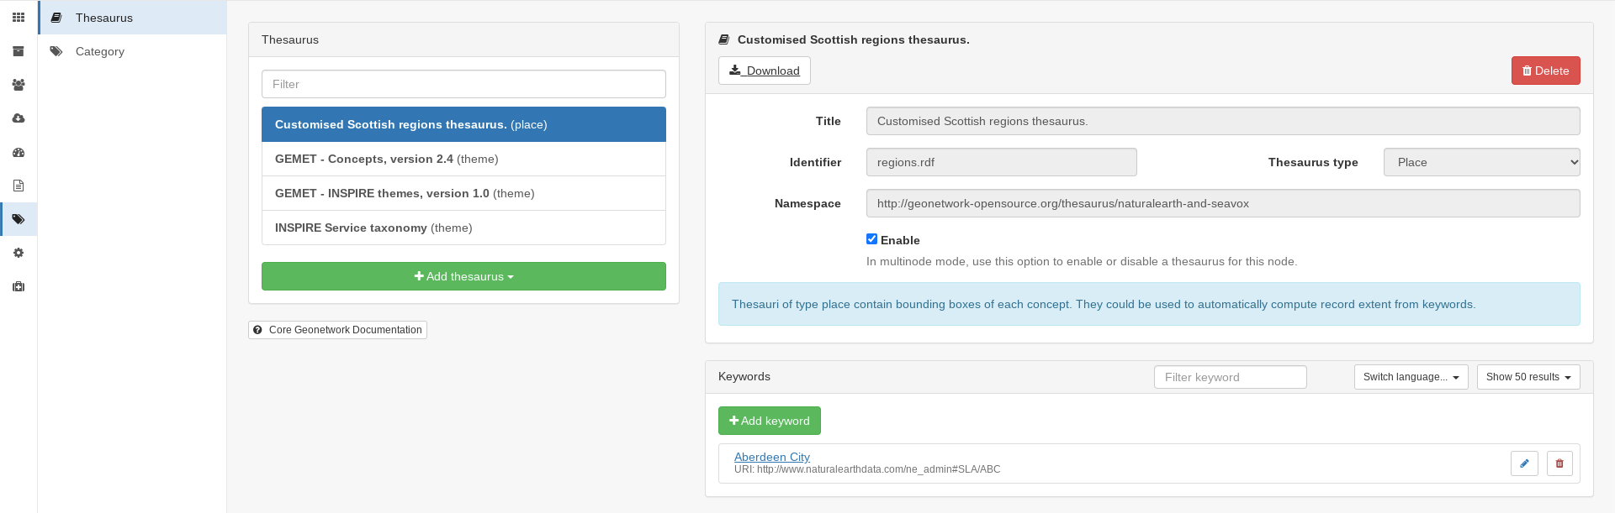
Task: Open the admin summary grid icon
Action: pos(19,17)
